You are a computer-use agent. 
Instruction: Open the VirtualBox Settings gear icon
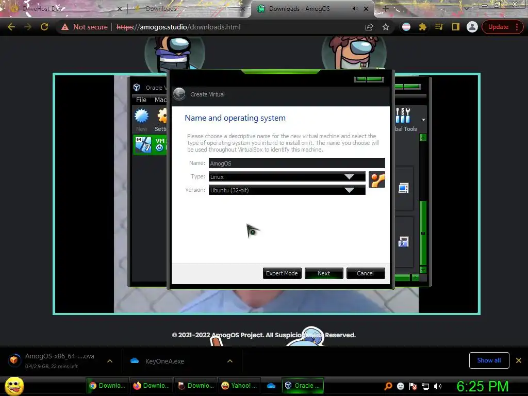pos(161,120)
